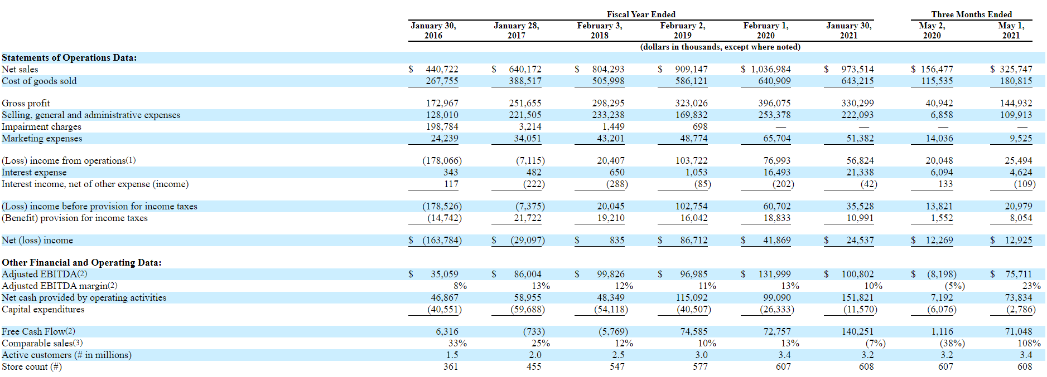This screenshot has height=377, width=1047.
Task: Select gross profit value "144,932"
Action: coord(1016,103)
